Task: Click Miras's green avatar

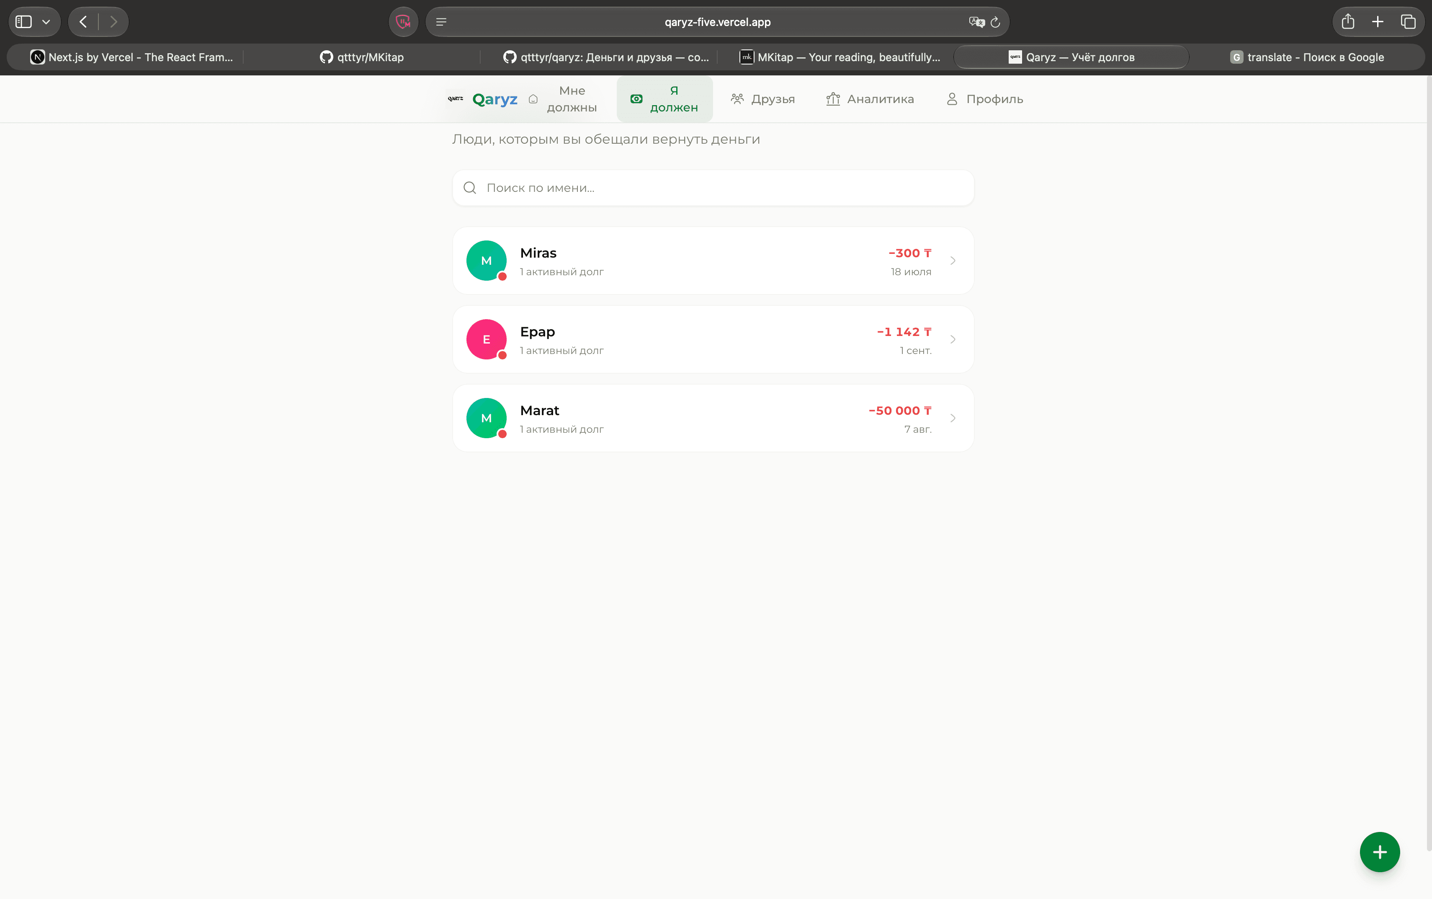Action: point(486,261)
